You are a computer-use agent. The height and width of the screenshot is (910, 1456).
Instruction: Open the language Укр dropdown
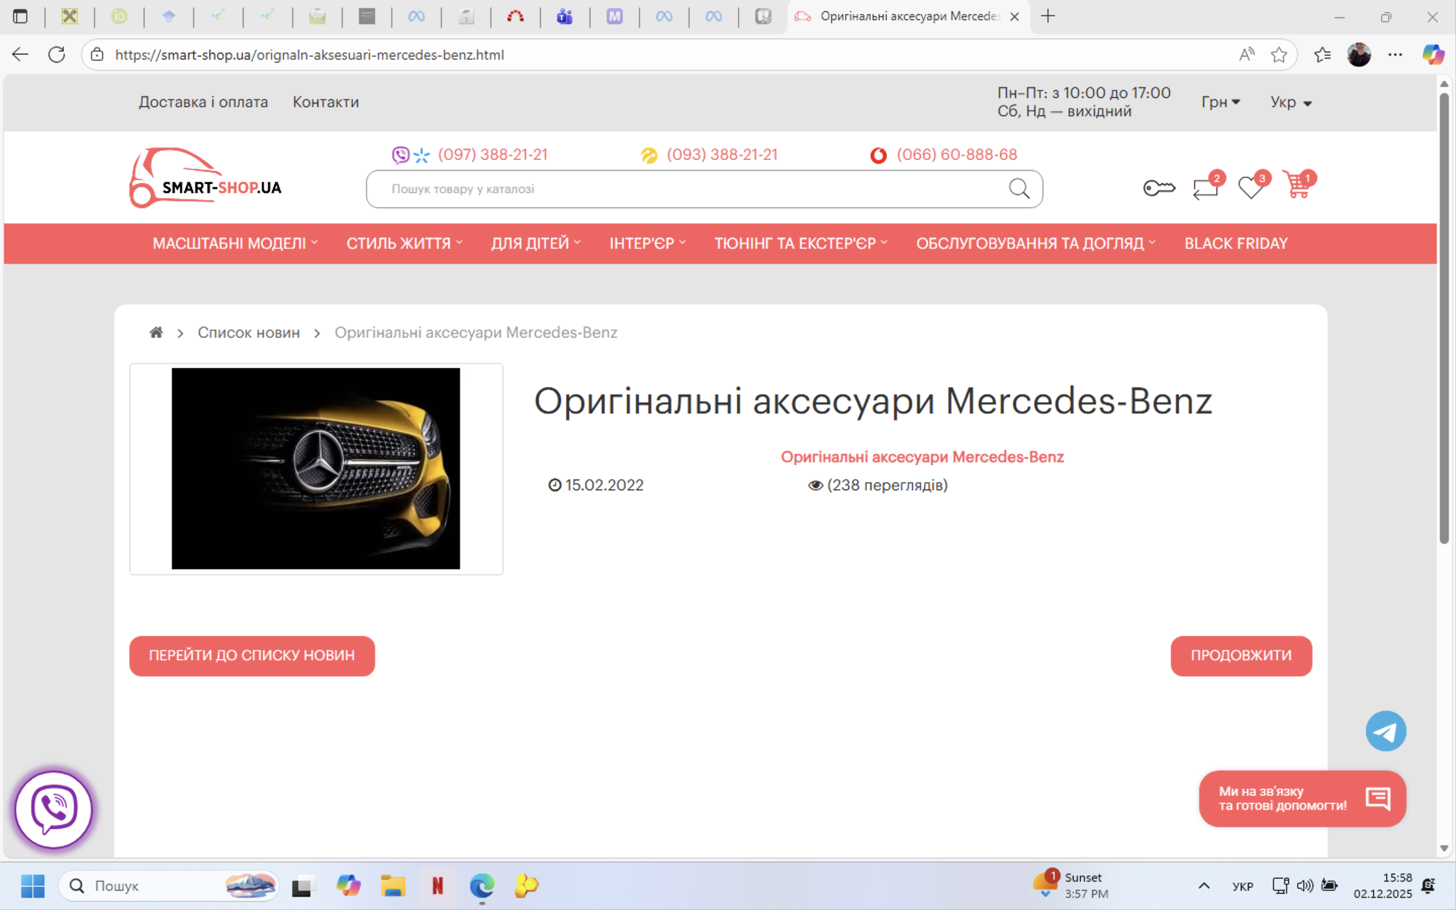coord(1291,102)
